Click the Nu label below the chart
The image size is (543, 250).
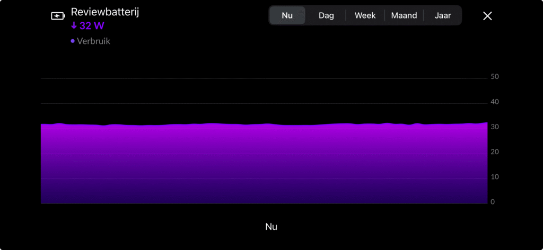[x=271, y=227]
